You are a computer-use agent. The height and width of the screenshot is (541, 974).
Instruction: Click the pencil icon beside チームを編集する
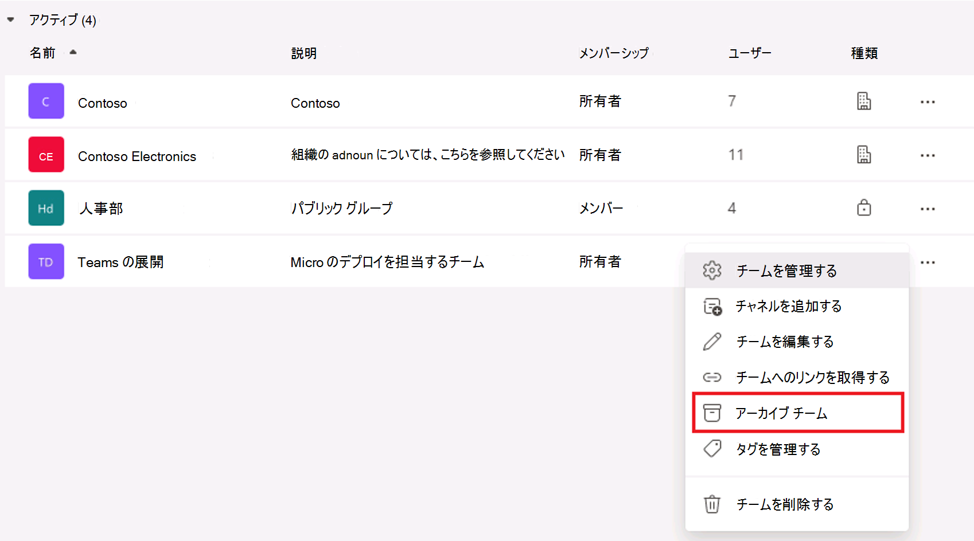pos(712,342)
